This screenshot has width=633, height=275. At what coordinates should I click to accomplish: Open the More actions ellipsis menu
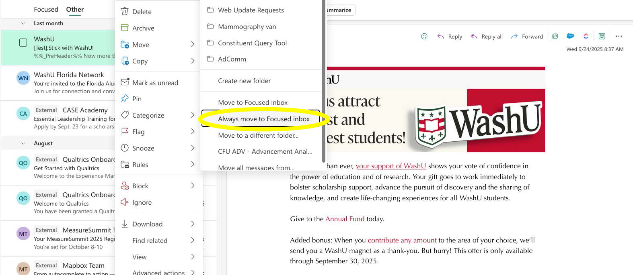pyautogui.click(x=619, y=36)
